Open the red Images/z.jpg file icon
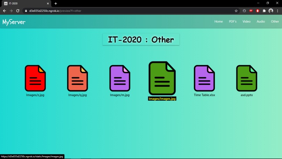This screenshot has width=282, height=159. coord(35,78)
